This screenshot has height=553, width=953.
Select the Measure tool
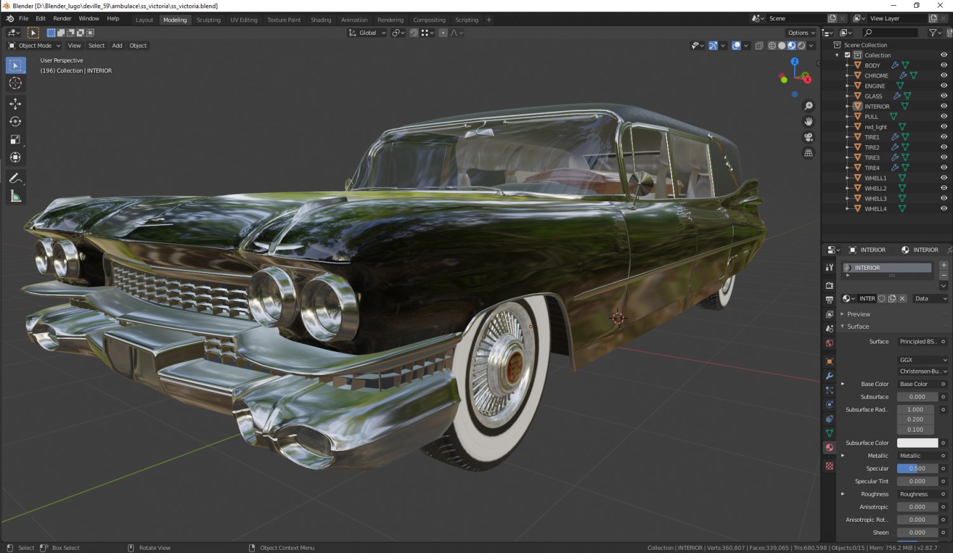(15, 195)
